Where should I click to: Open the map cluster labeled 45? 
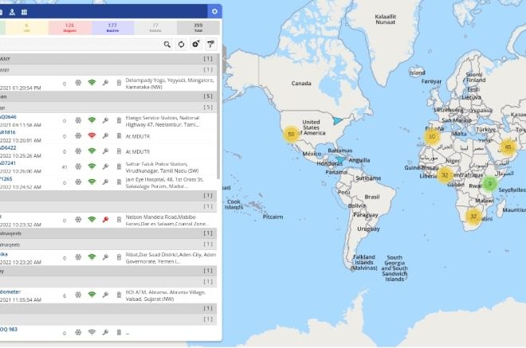[508, 147]
